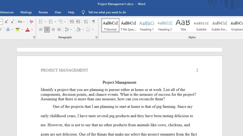Screen dimensions: 243x136
Task: Open the Multilevel List dropdown arrow
Action: coord(65,22)
